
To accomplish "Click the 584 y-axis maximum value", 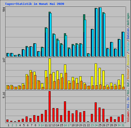I will pos(4,9).
